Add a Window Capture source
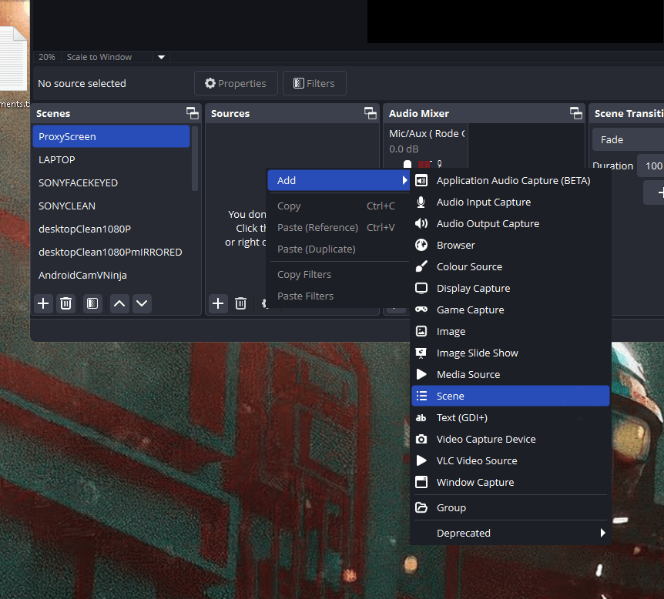 (x=510, y=483)
